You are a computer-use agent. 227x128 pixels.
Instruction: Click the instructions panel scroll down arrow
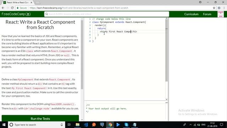click(82, 120)
